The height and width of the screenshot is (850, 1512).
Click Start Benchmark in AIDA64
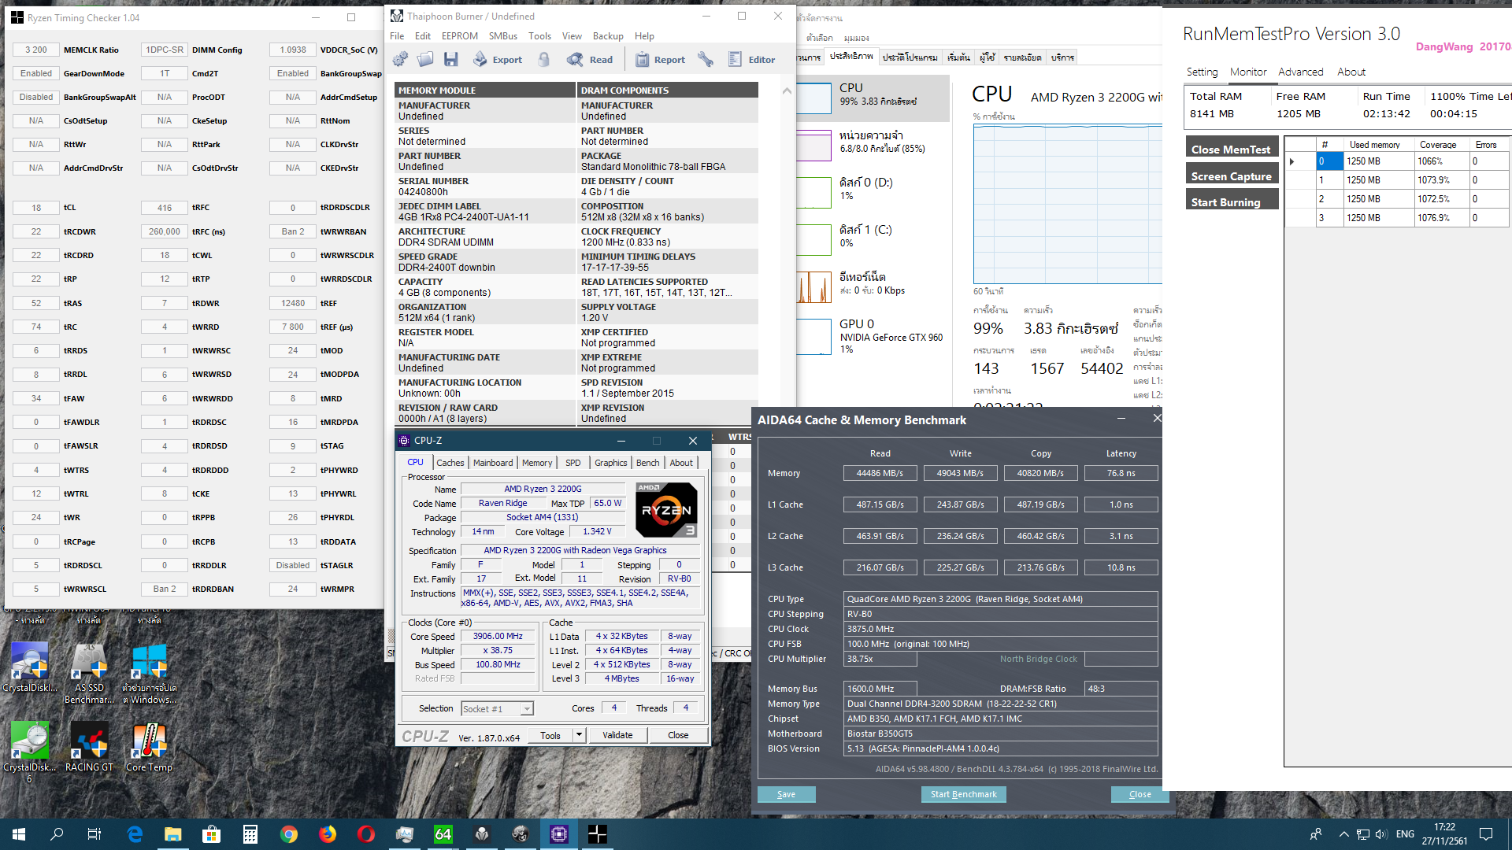pos(963,794)
